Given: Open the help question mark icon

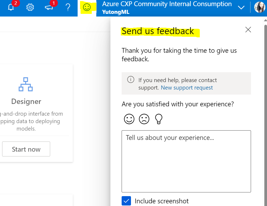Looking at the screenshot, I should tap(68, 7).
